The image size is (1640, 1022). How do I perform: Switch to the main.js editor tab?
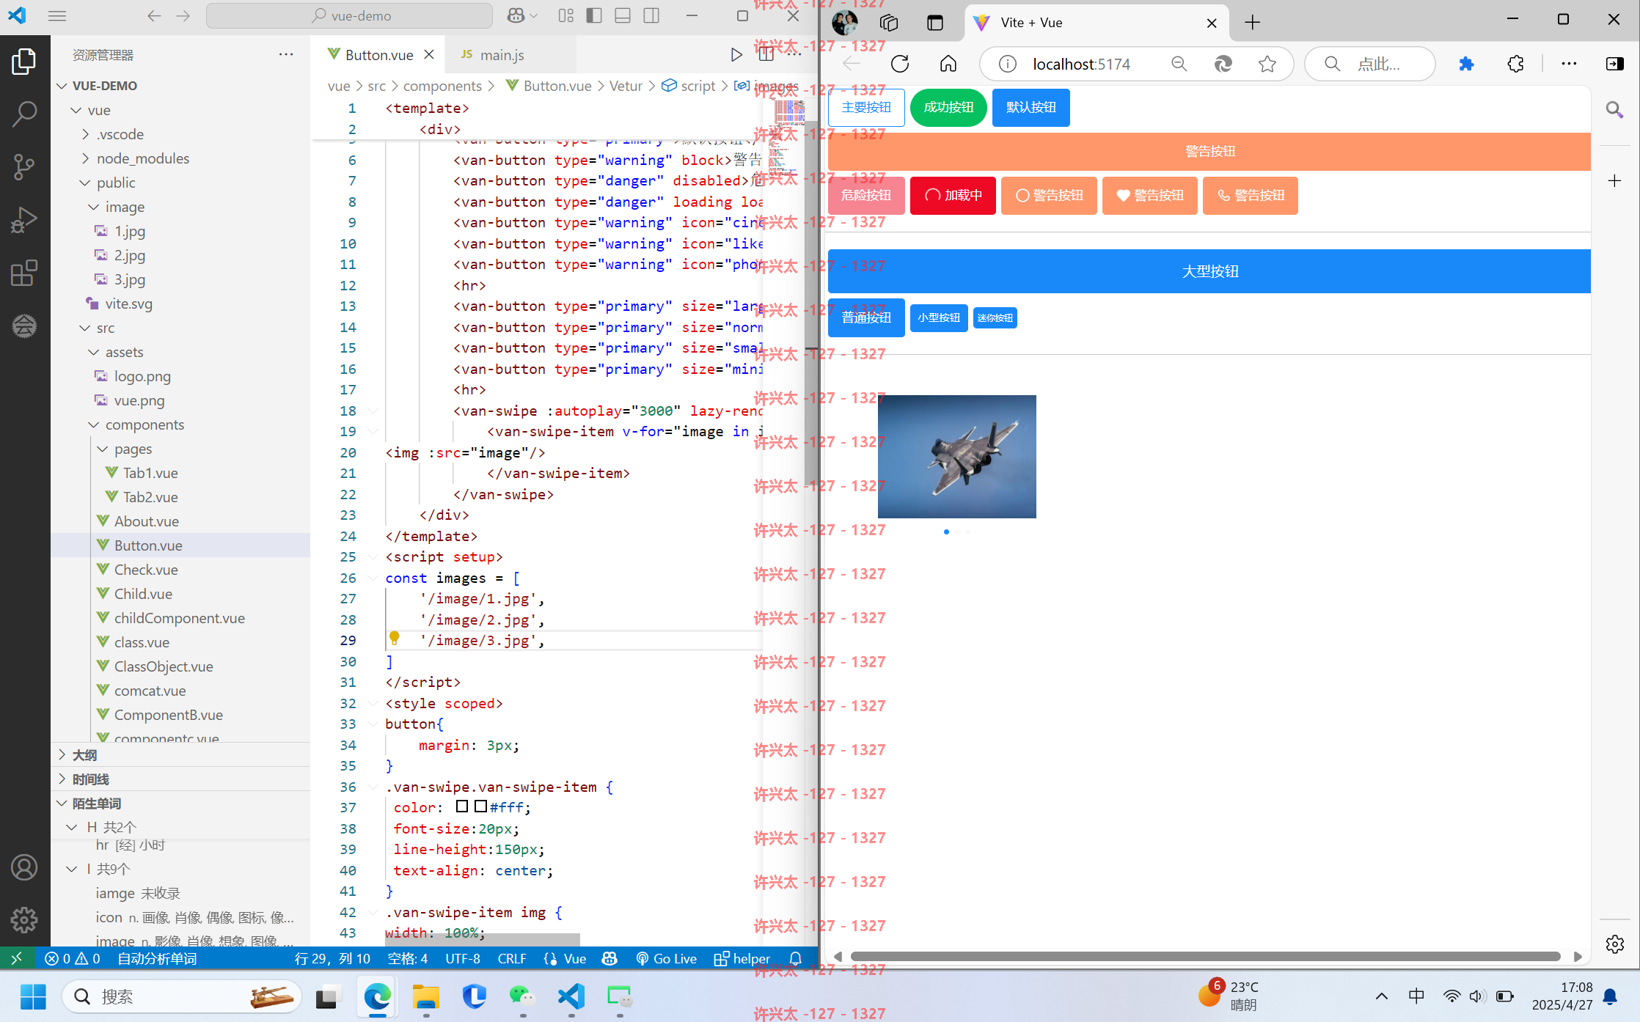(502, 54)
